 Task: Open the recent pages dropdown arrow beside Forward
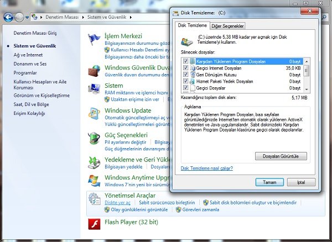pos(27,17)
